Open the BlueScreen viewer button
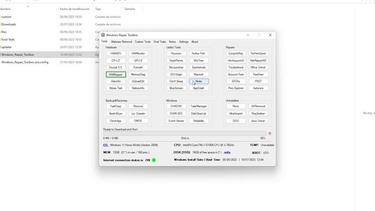 (176, 88)
